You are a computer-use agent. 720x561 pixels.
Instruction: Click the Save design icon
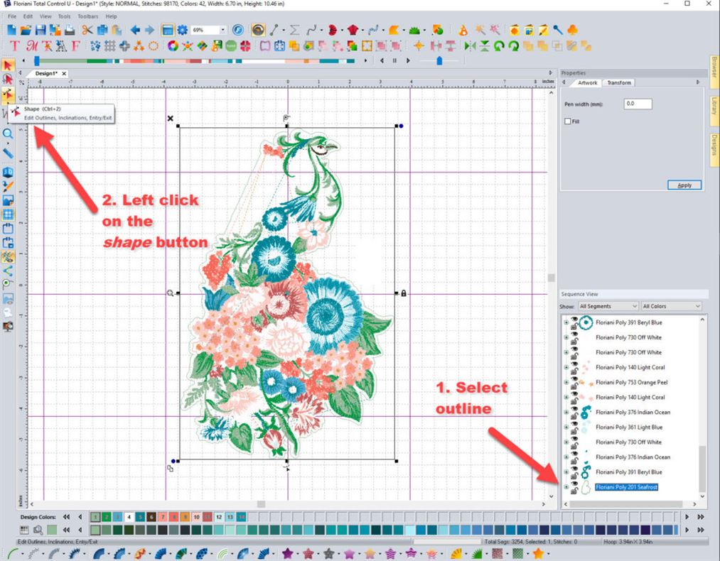[x=40, y=30]
